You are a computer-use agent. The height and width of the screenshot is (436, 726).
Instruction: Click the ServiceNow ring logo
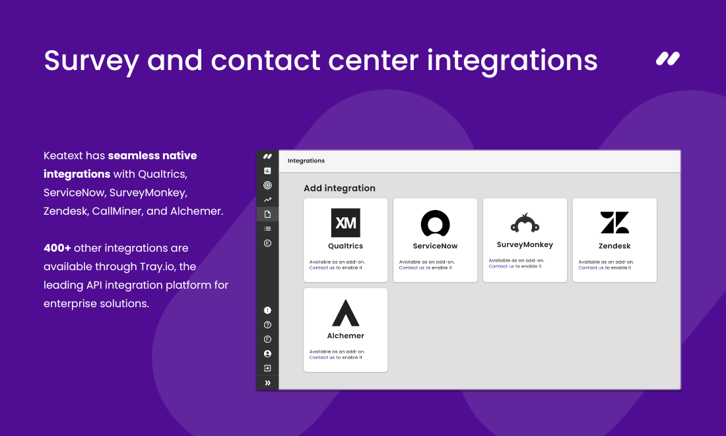435,223
